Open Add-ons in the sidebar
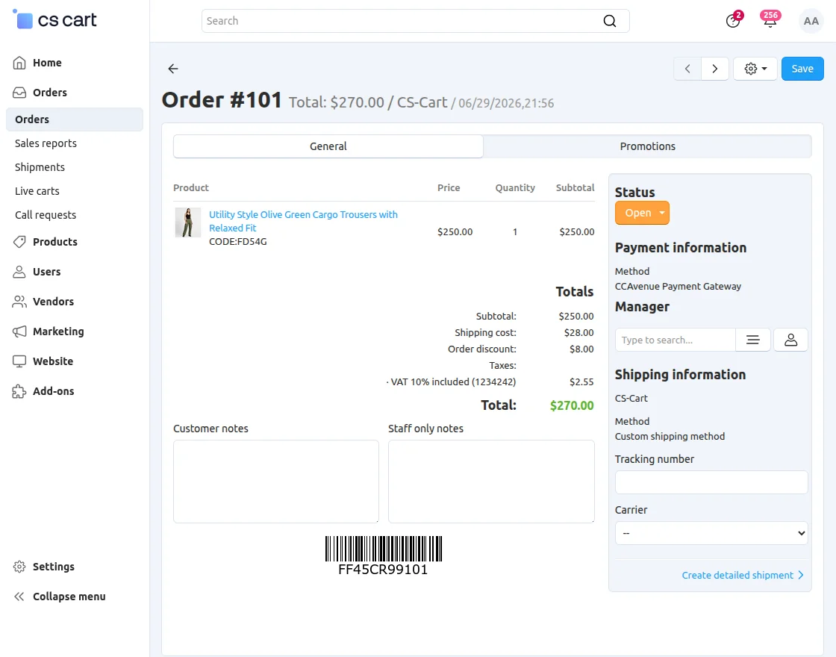 pyautogui.click(x=53, y=391)
